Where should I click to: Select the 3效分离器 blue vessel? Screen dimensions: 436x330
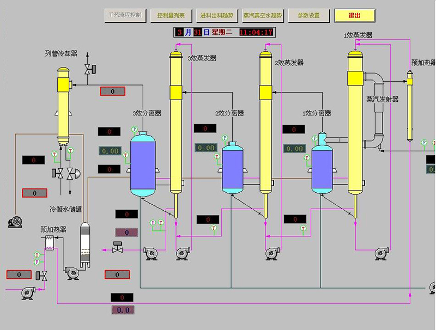pos(143,166)
